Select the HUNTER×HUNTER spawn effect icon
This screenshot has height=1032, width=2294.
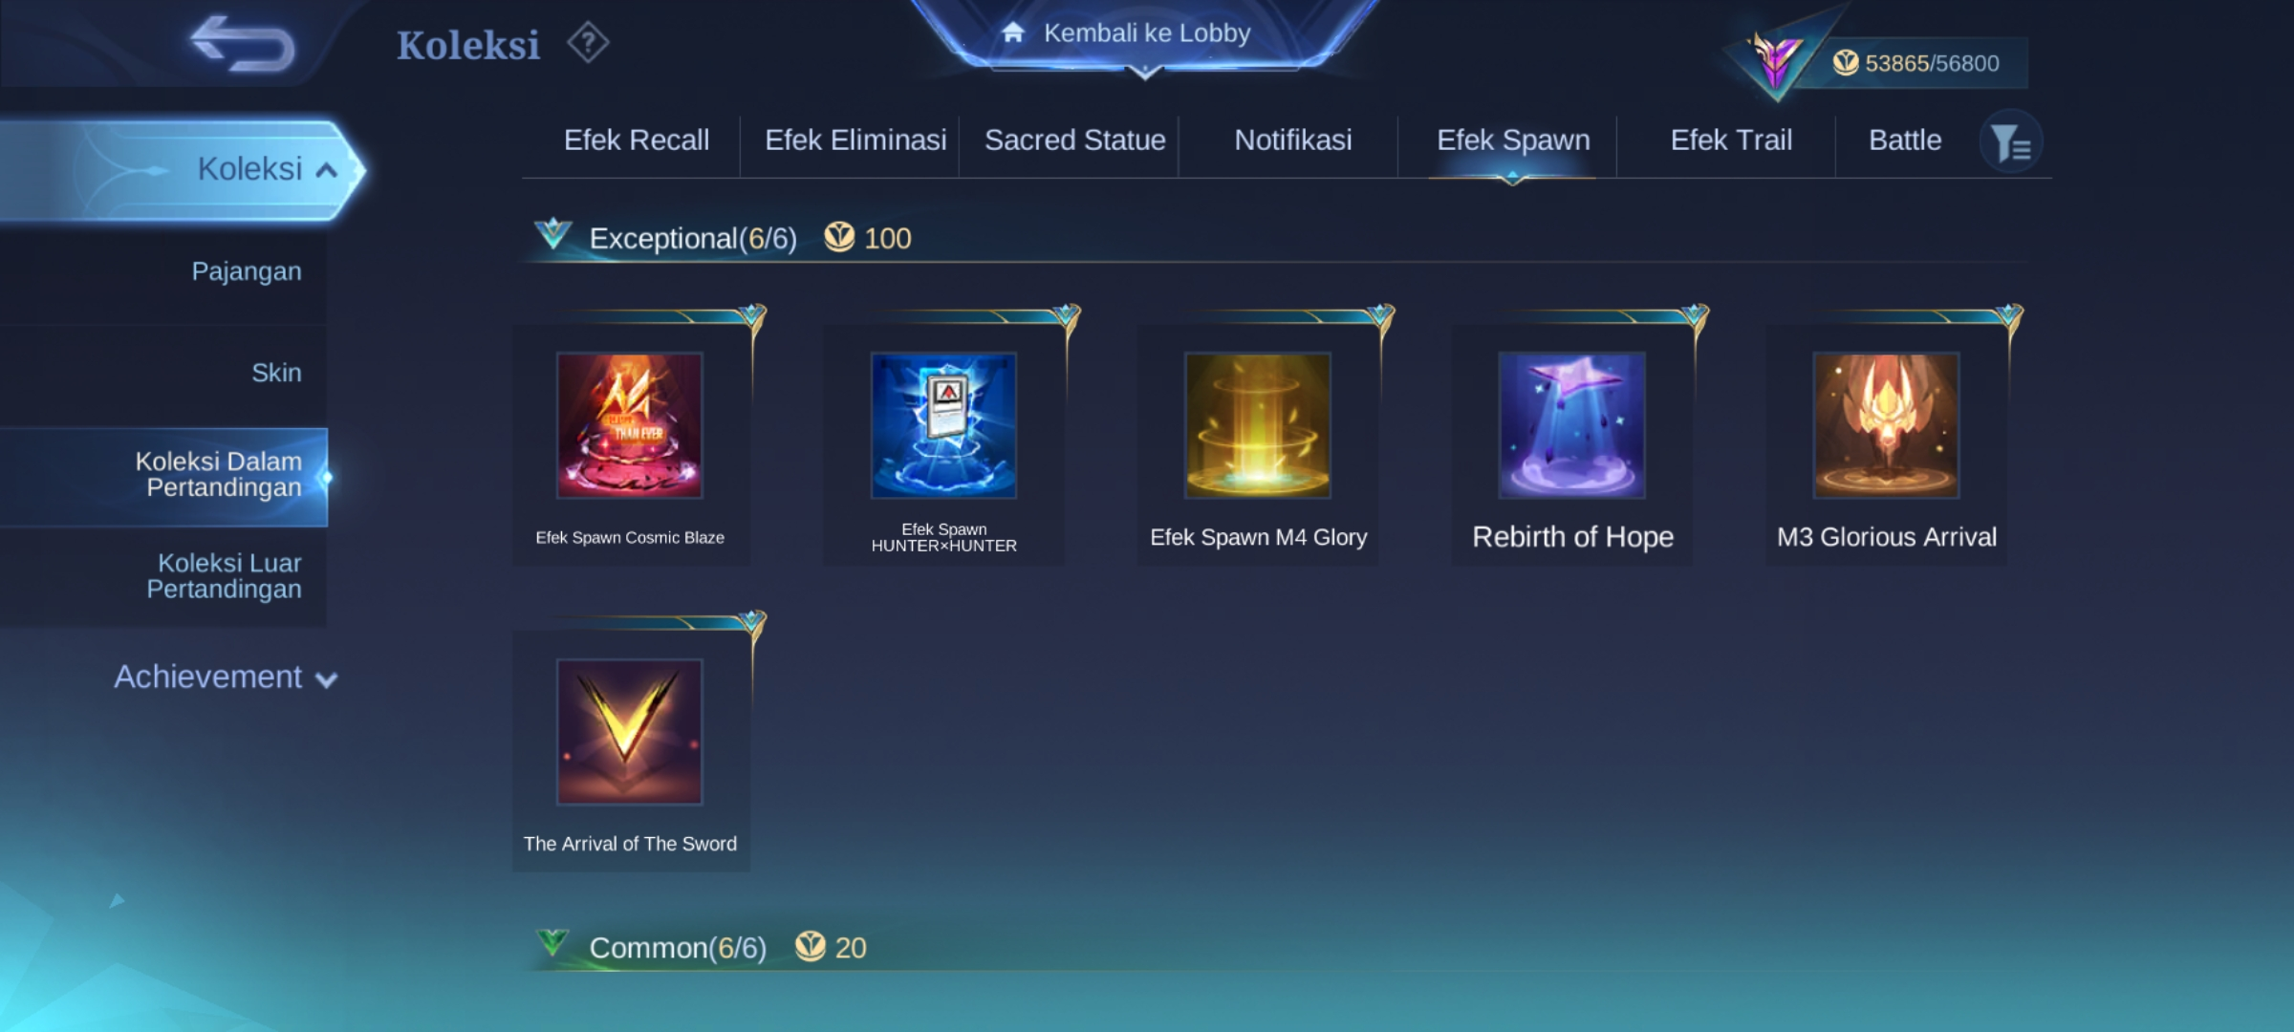point(943,425)
